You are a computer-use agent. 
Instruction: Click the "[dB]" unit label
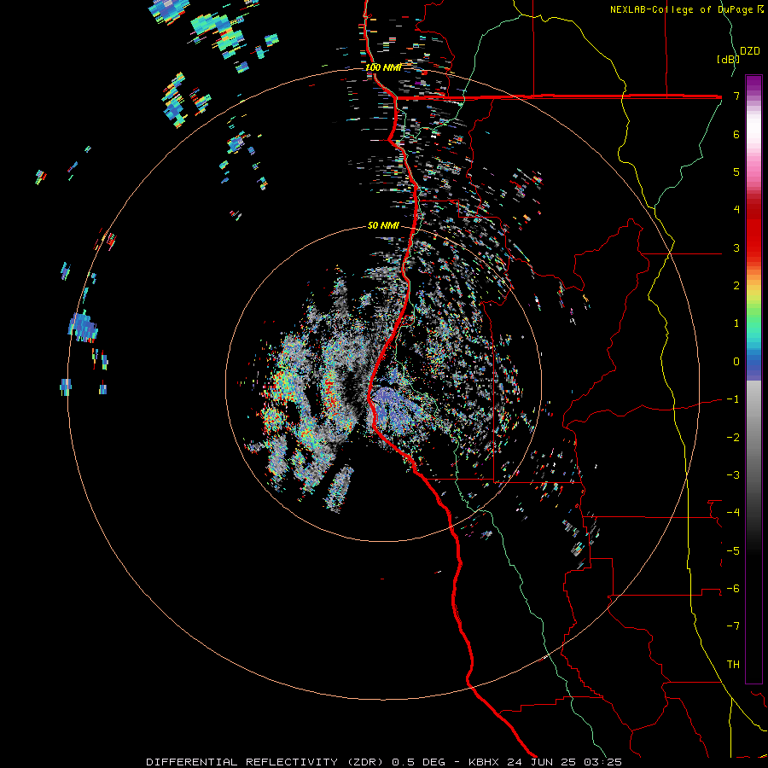pyautogui.click(x=728, y=59)
